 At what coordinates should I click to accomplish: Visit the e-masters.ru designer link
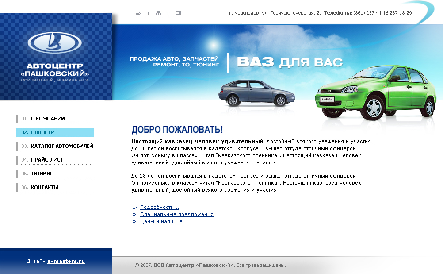[x=65, y=261]
